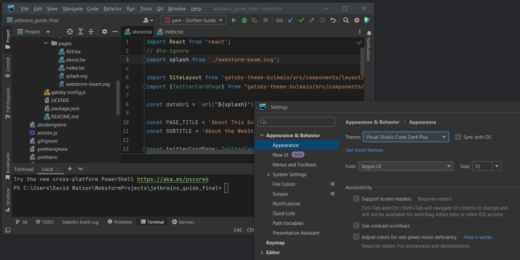Expand Editor settings group

(261, 253)
